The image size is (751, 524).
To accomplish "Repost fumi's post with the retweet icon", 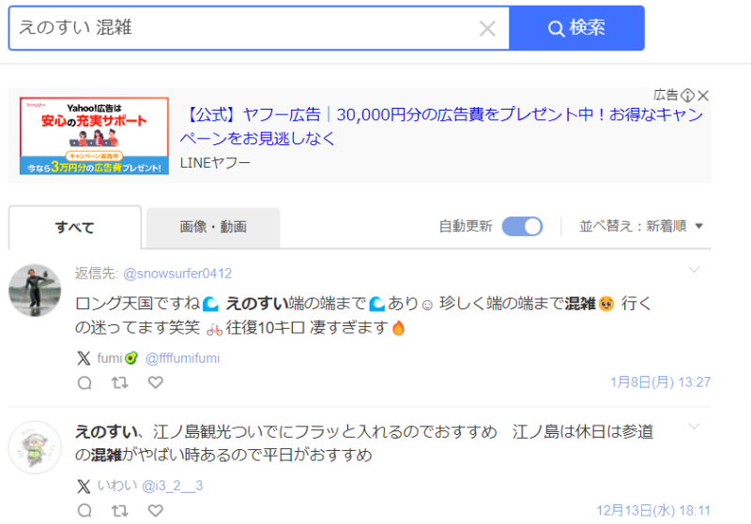I will (120, 382).
